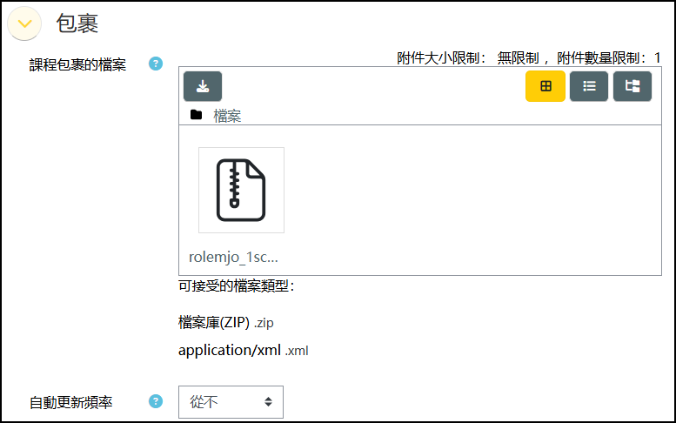Click the 課程包裹的檔案 field label
This screenshot has width=676, height=423.
click(77, 64)
